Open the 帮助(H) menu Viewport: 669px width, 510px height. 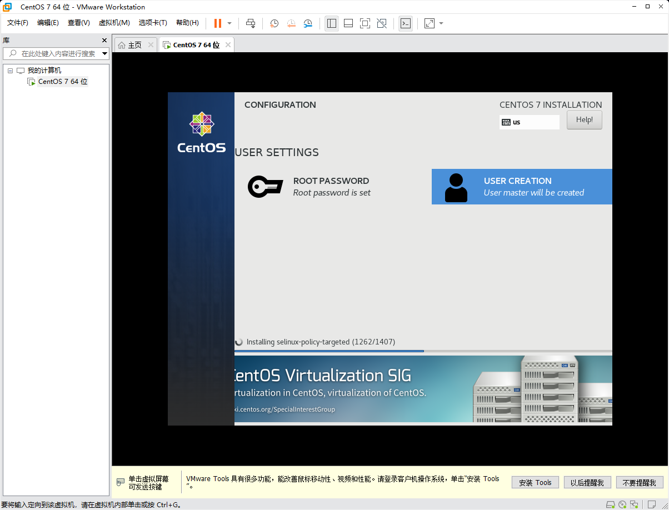[187, 23]
